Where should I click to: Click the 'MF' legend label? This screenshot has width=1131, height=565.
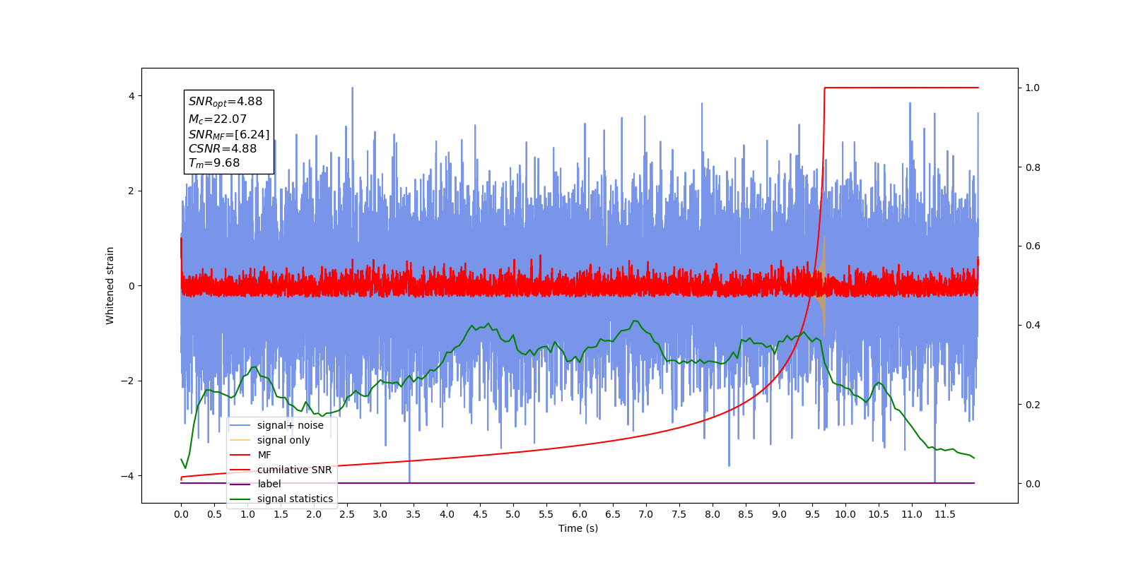264,455
